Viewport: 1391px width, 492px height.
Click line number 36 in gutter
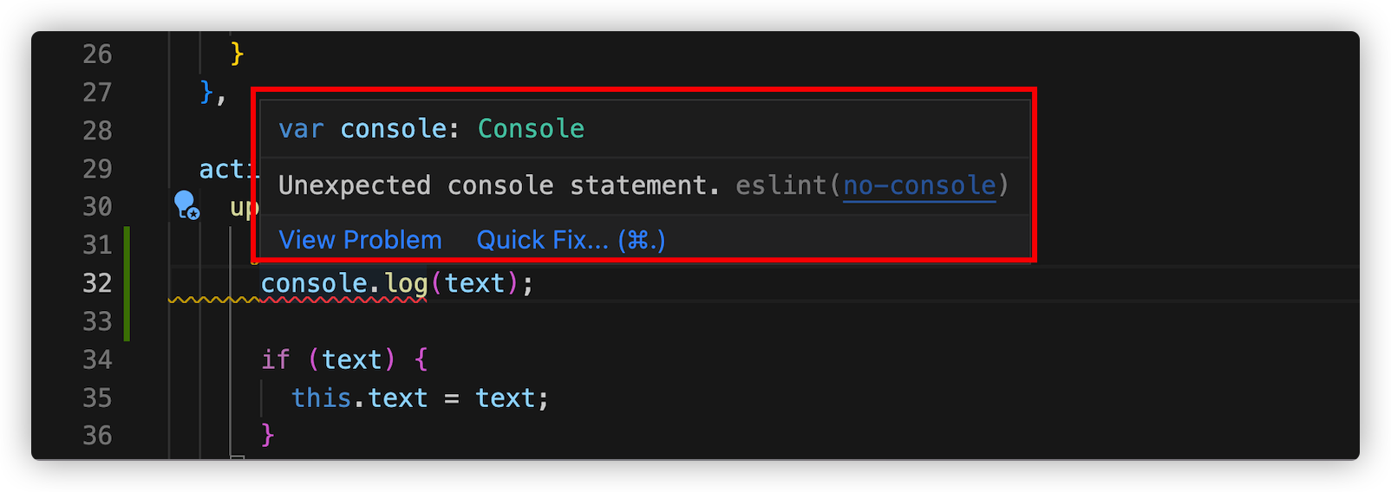[x=97, y=436]
